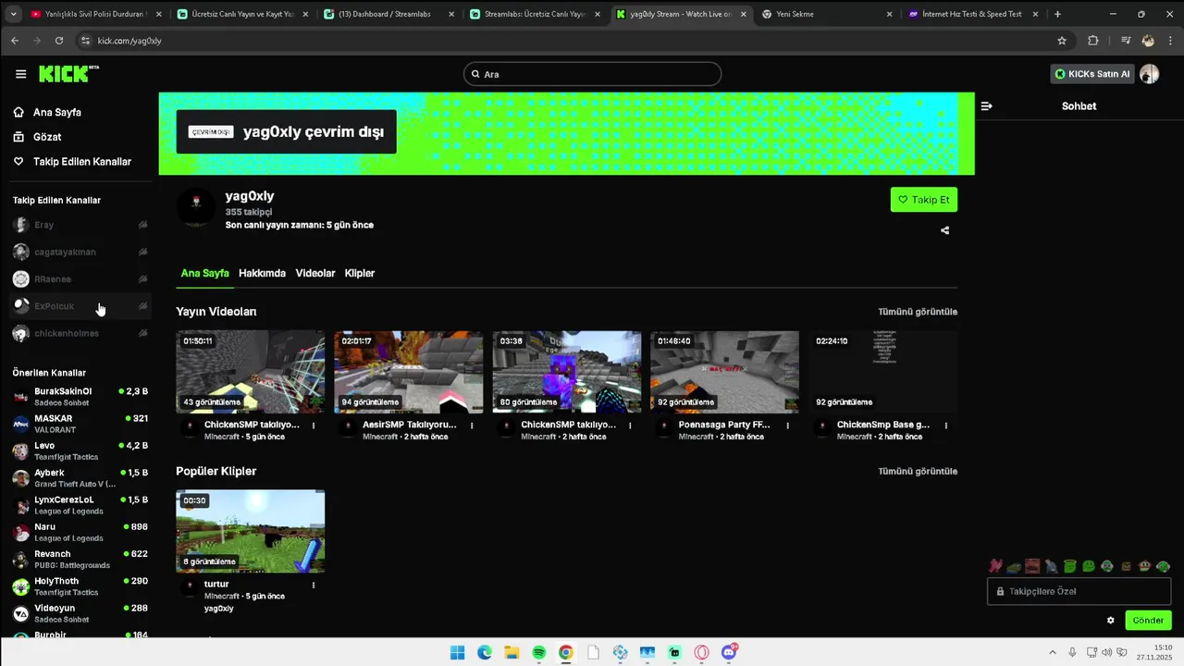Open Microsoft Edge from taskbar
Screen dimensions: 1184x666
click(484, 653)
